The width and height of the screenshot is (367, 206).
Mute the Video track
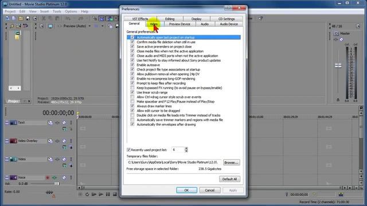tap(64, 159)
